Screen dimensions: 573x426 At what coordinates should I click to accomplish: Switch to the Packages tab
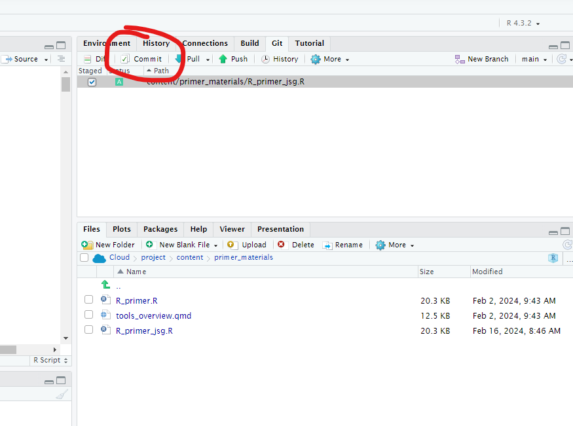pos(160,229)
